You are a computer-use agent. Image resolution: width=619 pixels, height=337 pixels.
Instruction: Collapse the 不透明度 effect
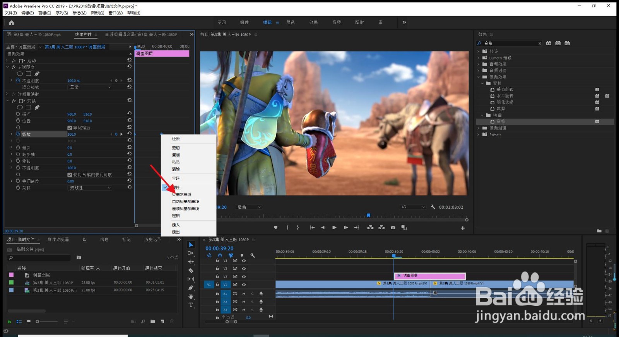point(7,67)
